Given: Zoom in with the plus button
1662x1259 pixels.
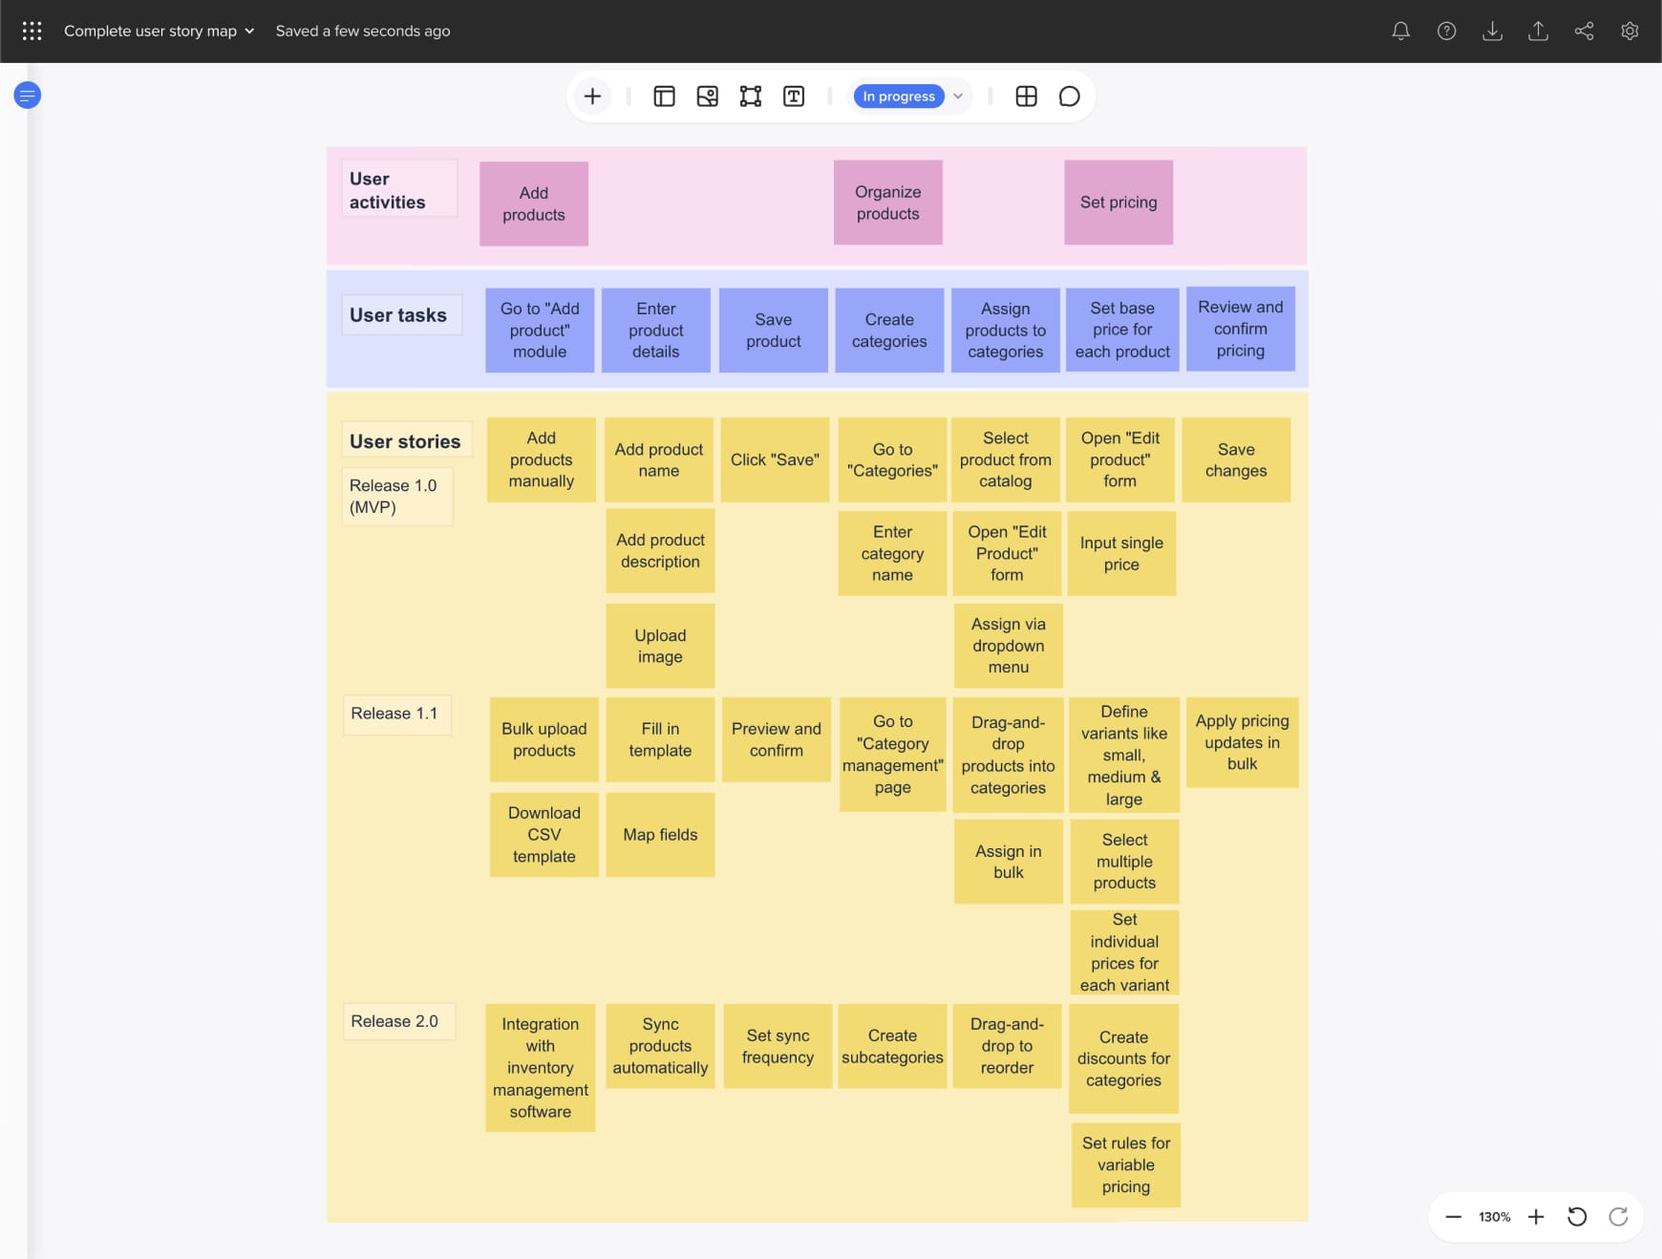Looking at the screenshot, I should 1536,1217.
